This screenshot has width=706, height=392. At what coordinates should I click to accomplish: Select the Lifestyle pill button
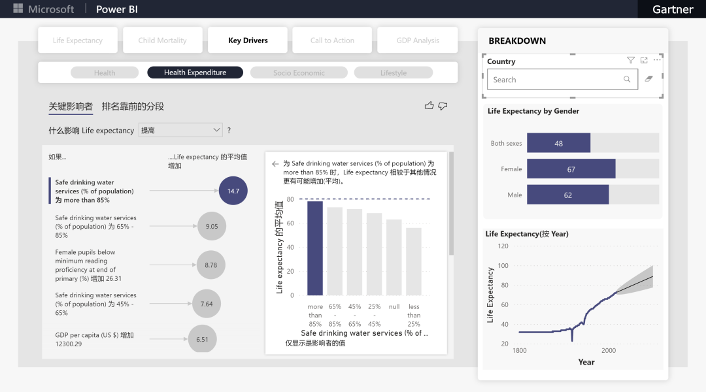394,73
